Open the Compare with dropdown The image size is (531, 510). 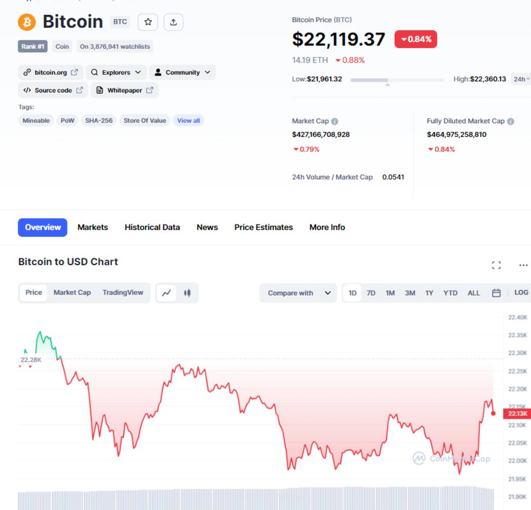point(299,293)
